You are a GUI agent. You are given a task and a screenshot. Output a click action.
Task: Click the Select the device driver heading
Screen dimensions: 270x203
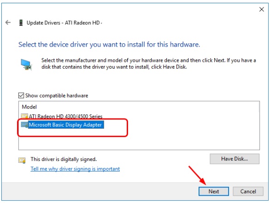point(109,44)
